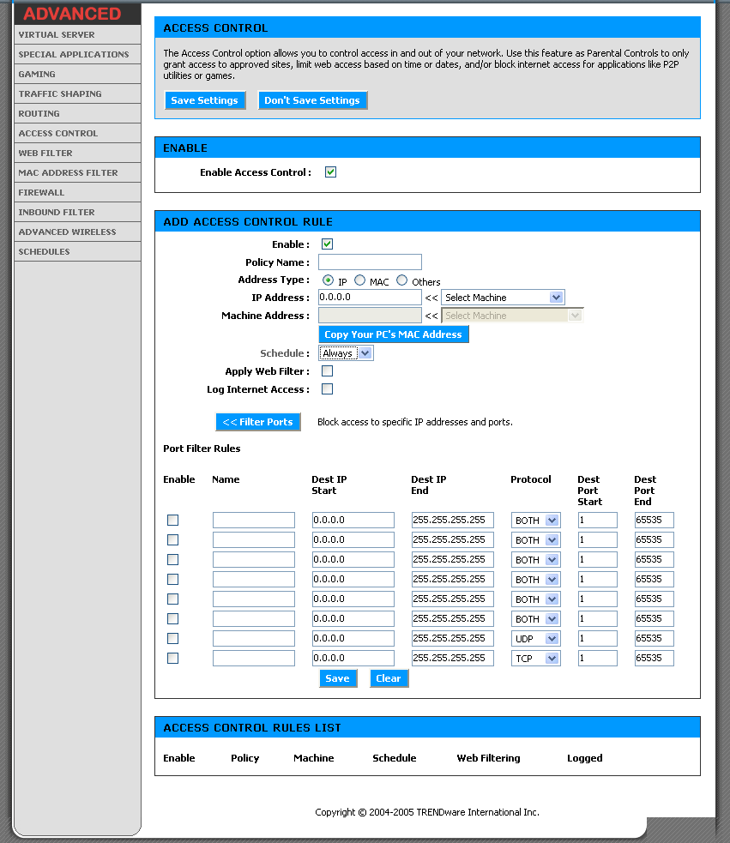Toggle the rule Enable checkbox
The width and height of the screenshot is (730, 843).
coord(327,244)
